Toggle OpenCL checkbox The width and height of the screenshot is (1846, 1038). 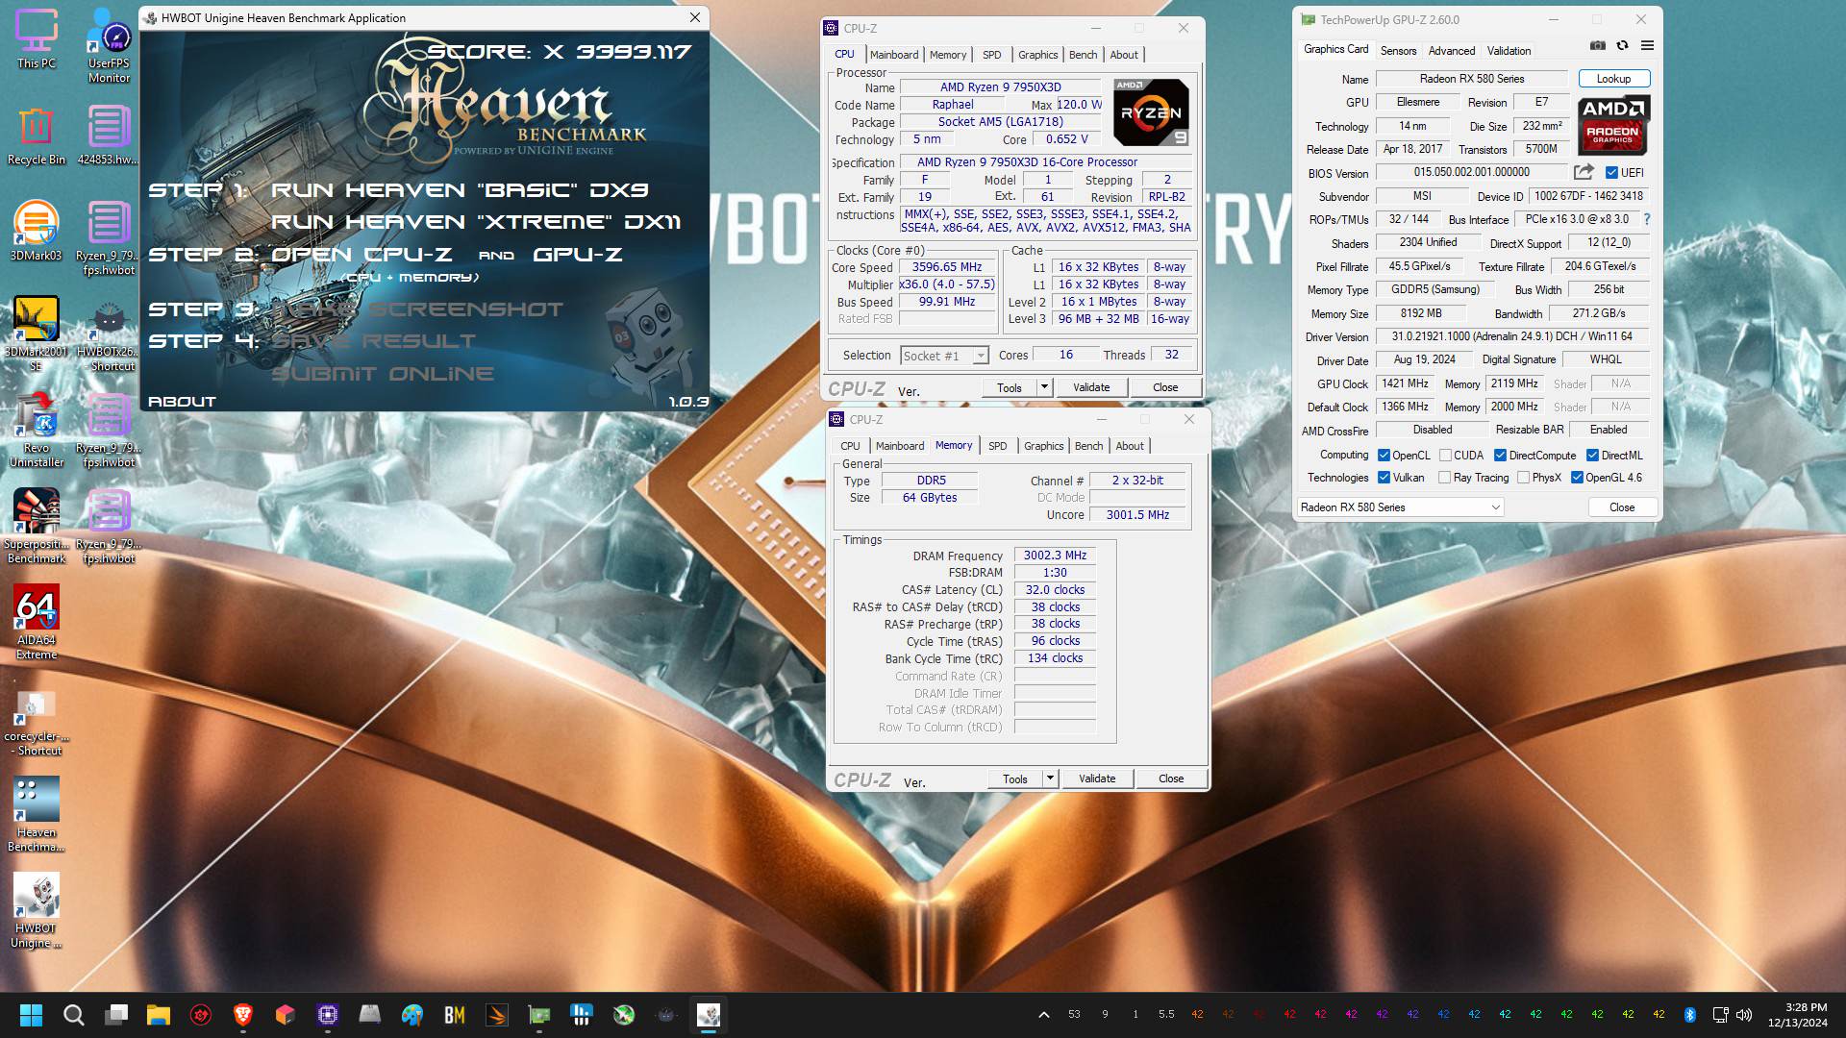point(1384,456)
